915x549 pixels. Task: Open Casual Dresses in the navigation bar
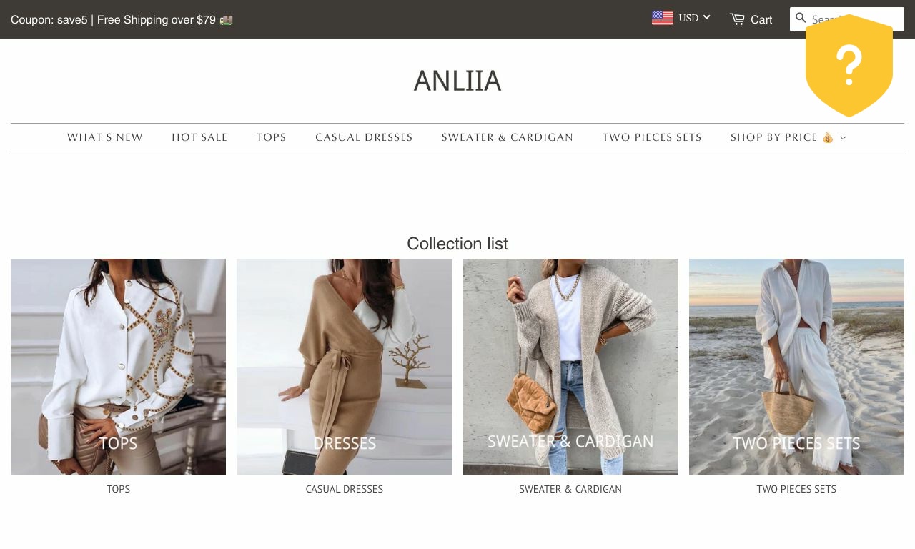point(364,137)
